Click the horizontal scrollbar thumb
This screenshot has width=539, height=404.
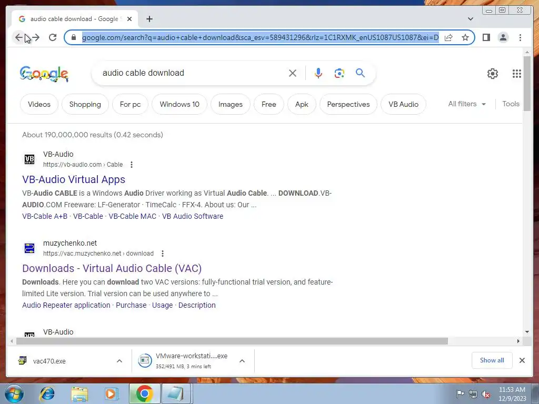click(232, 341)
